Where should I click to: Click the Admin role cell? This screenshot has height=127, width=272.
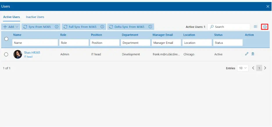click(x=65, y=54)
